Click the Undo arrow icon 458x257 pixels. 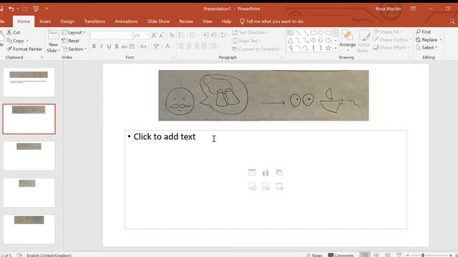(x=11, y=9)
